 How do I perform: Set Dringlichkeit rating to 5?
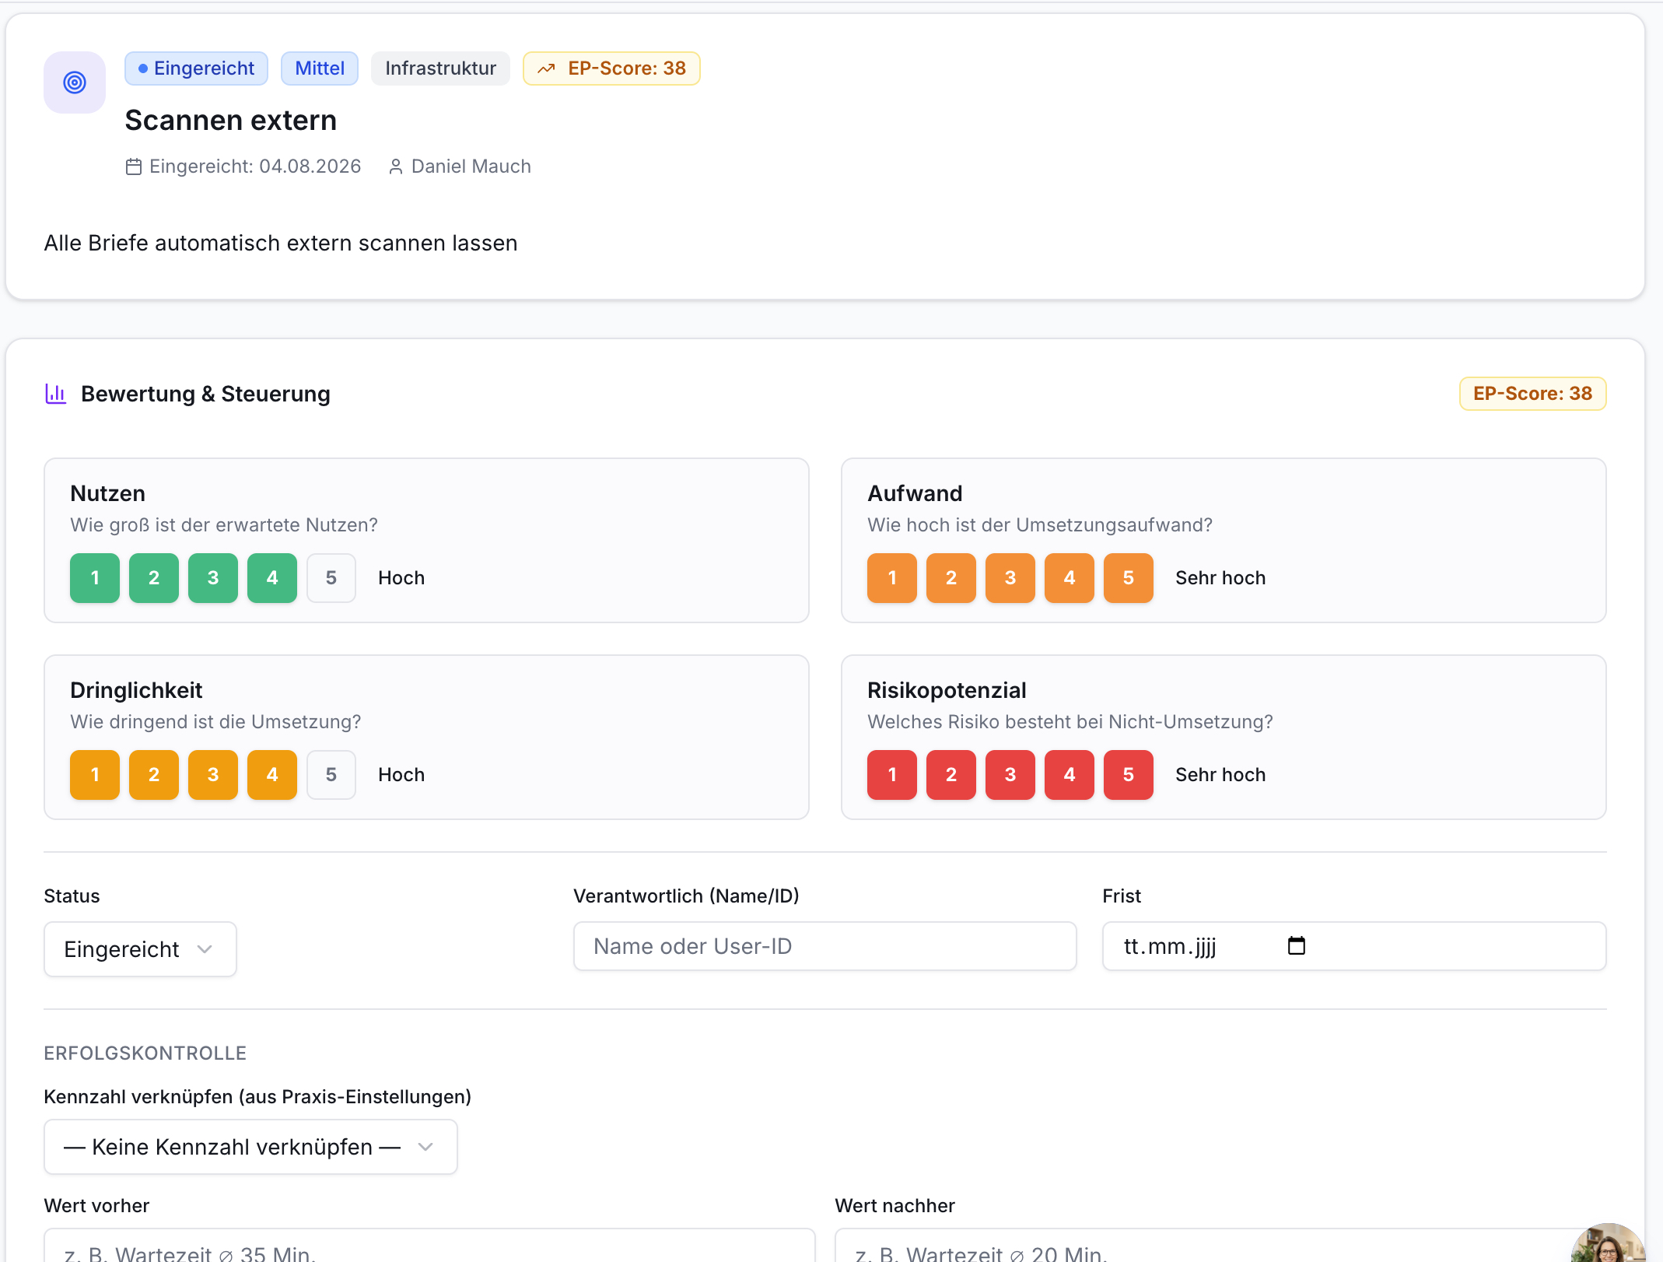click(331, 775)
